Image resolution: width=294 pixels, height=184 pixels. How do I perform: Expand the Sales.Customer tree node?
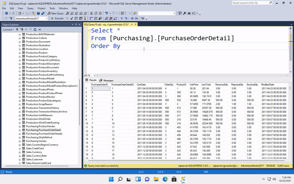20,159
